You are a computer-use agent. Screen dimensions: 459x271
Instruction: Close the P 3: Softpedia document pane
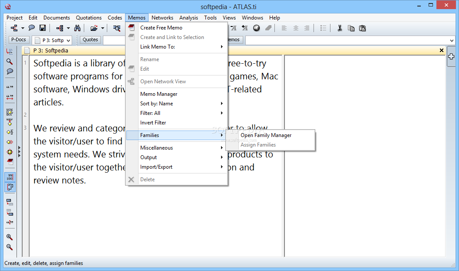tap(442, 50)
